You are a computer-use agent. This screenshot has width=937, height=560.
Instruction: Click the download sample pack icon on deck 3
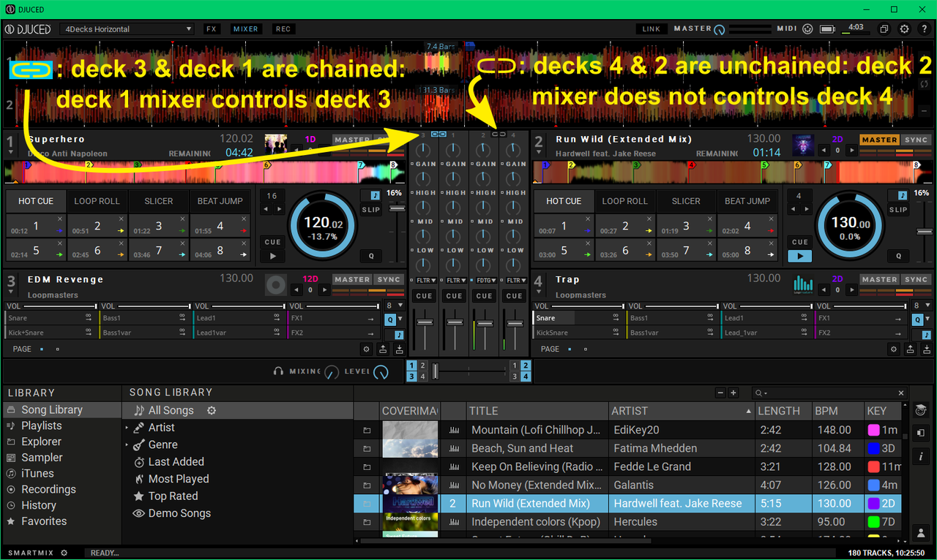coord(399,349)
